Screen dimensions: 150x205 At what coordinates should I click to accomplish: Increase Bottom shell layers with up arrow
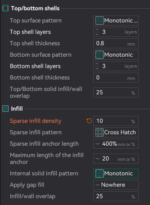pyautogui.click(x=97, y=64)
